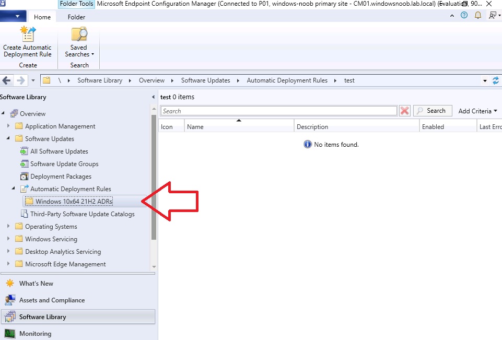Screen dimensions: 502x340
Task: Open the Saved Searches folder icon
Action: click(79, 34)
